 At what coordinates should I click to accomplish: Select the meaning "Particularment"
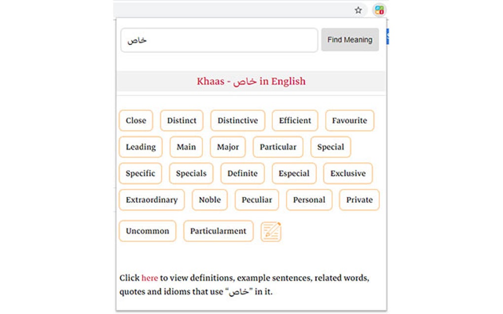pos(218,231)
